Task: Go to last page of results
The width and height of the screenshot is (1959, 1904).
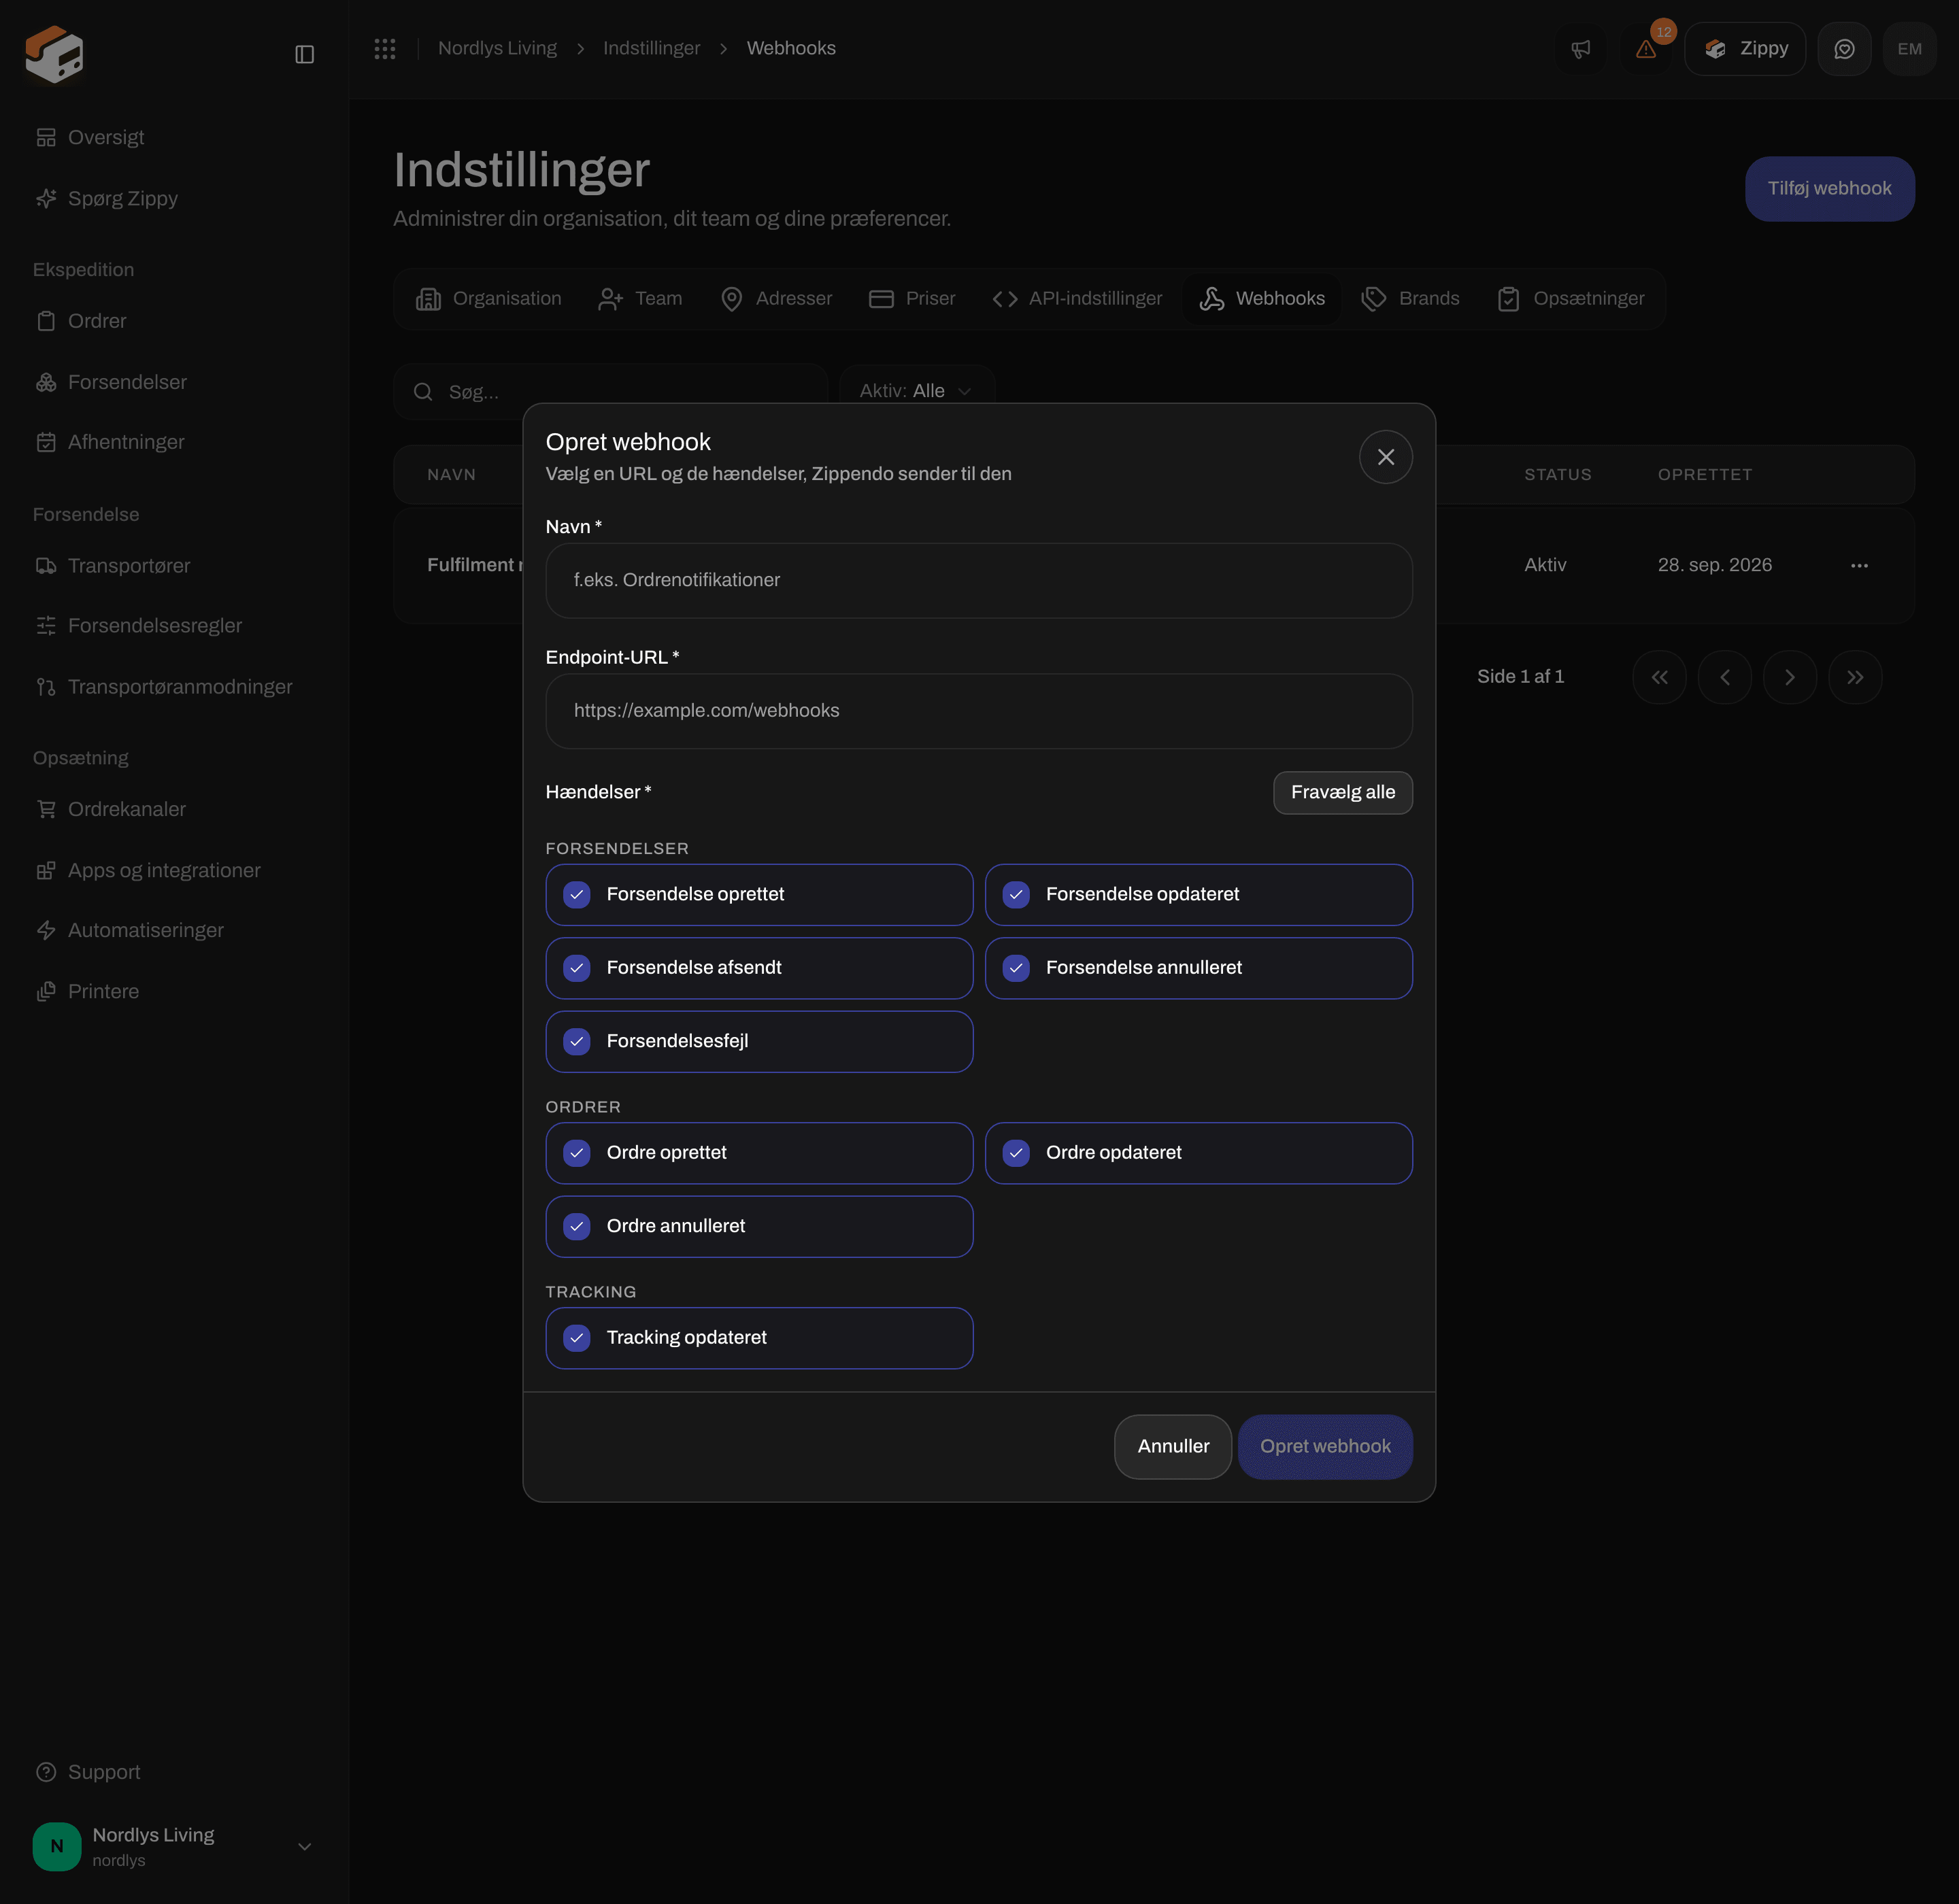Action: click(x=1855, y=677)
